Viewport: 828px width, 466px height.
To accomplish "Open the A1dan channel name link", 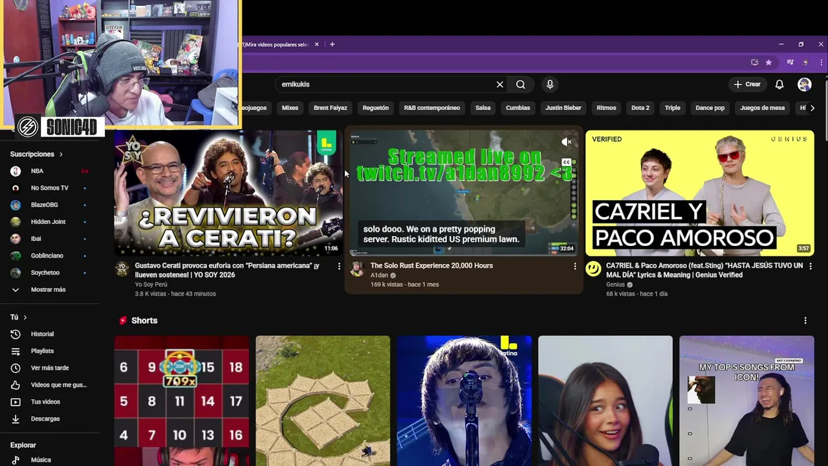I will point(379,275).
